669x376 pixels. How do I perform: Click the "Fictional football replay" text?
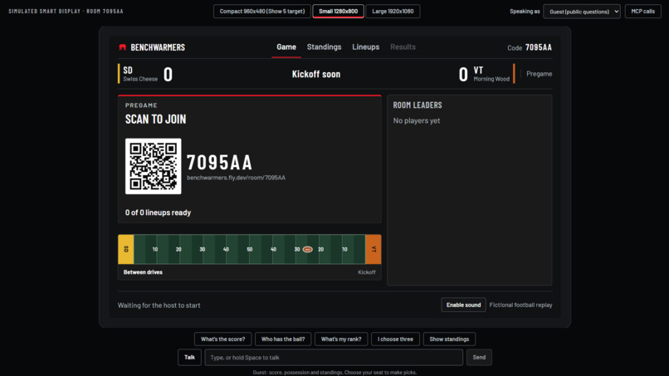coord(520,305)
